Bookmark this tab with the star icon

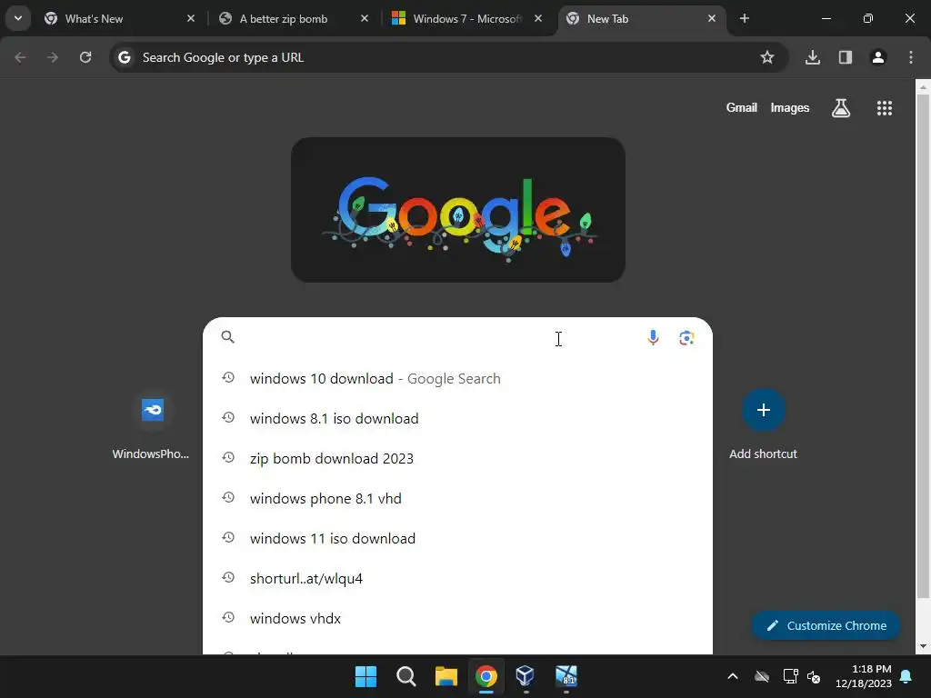[x=767, y=57]
